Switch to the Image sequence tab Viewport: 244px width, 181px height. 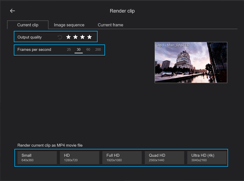click(x=69, y=25)
